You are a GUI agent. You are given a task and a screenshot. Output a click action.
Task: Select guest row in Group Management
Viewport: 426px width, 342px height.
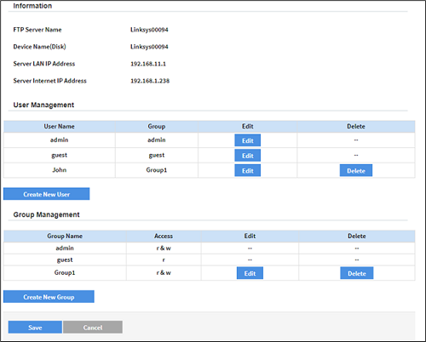click(210, 259)
